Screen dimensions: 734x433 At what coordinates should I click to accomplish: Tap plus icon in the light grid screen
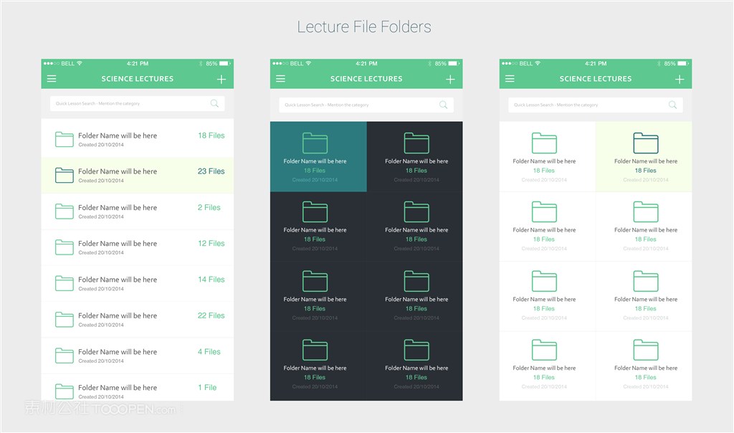680,79
